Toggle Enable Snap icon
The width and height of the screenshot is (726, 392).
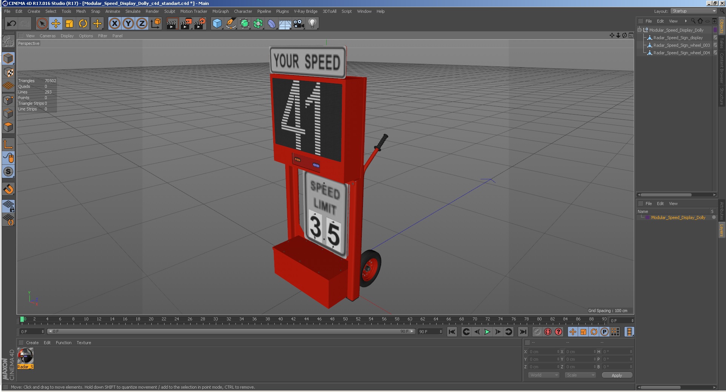[8, 189]
